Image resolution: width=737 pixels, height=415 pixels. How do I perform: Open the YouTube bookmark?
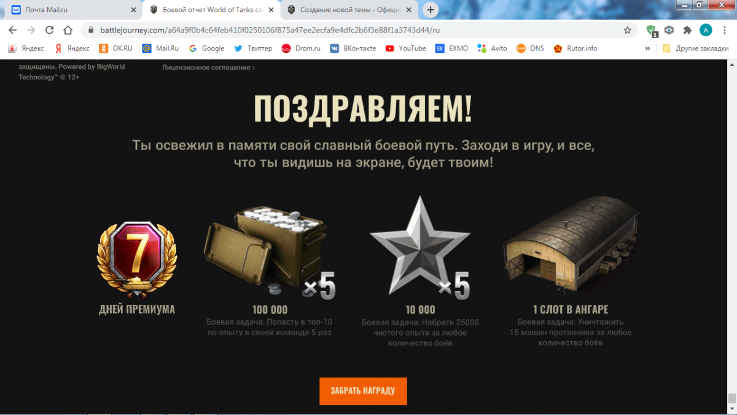(x=405, y=48)
